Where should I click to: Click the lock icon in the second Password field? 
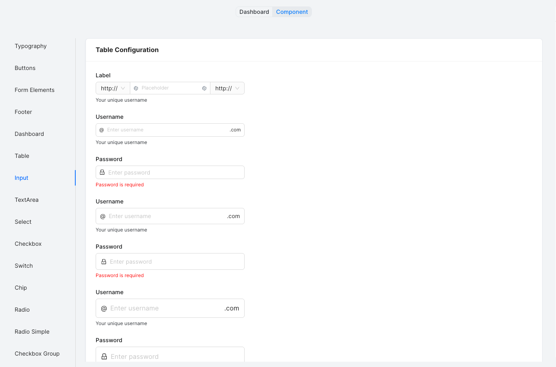[x=103, y=261]
